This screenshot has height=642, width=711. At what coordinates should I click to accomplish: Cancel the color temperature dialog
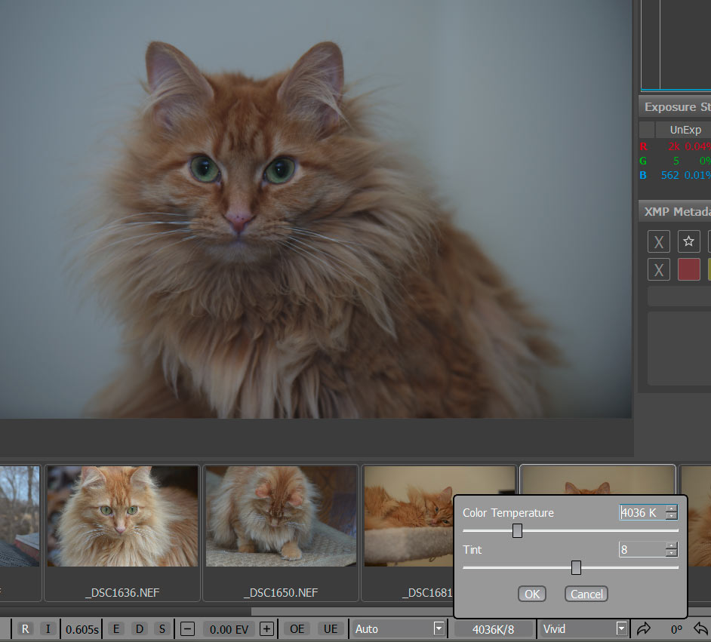(586, 594)
